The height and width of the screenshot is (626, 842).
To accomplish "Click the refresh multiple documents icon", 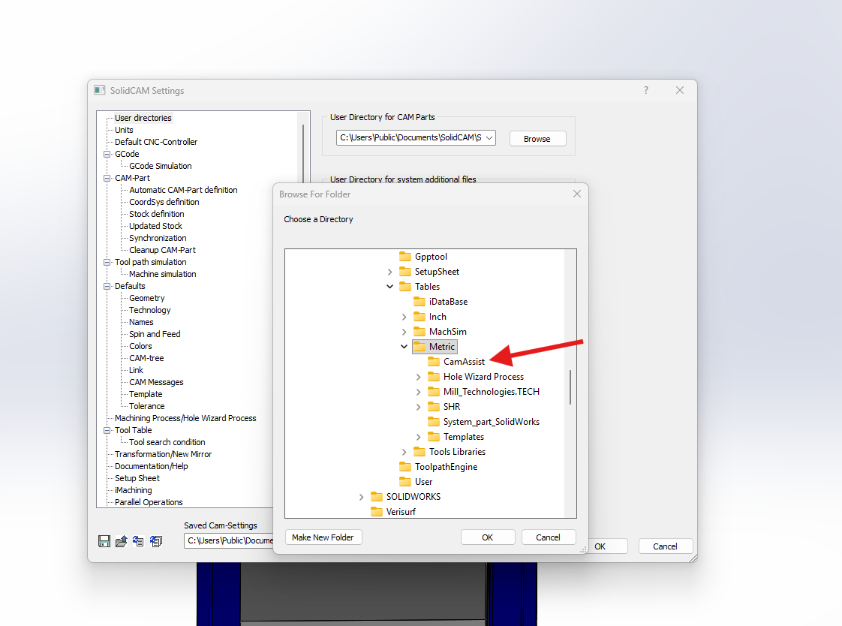I will pyautogui.click(x=156, y=541).
